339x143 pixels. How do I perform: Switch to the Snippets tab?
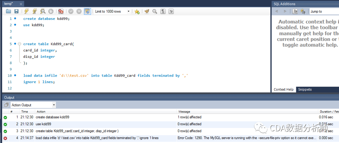(x=305, y=89)
